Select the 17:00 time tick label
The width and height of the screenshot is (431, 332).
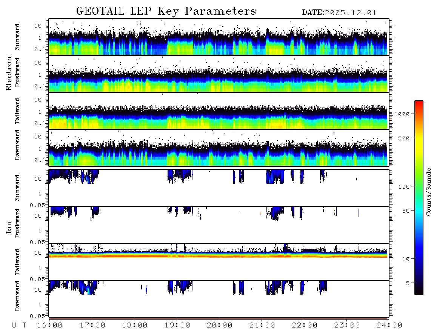92,325
